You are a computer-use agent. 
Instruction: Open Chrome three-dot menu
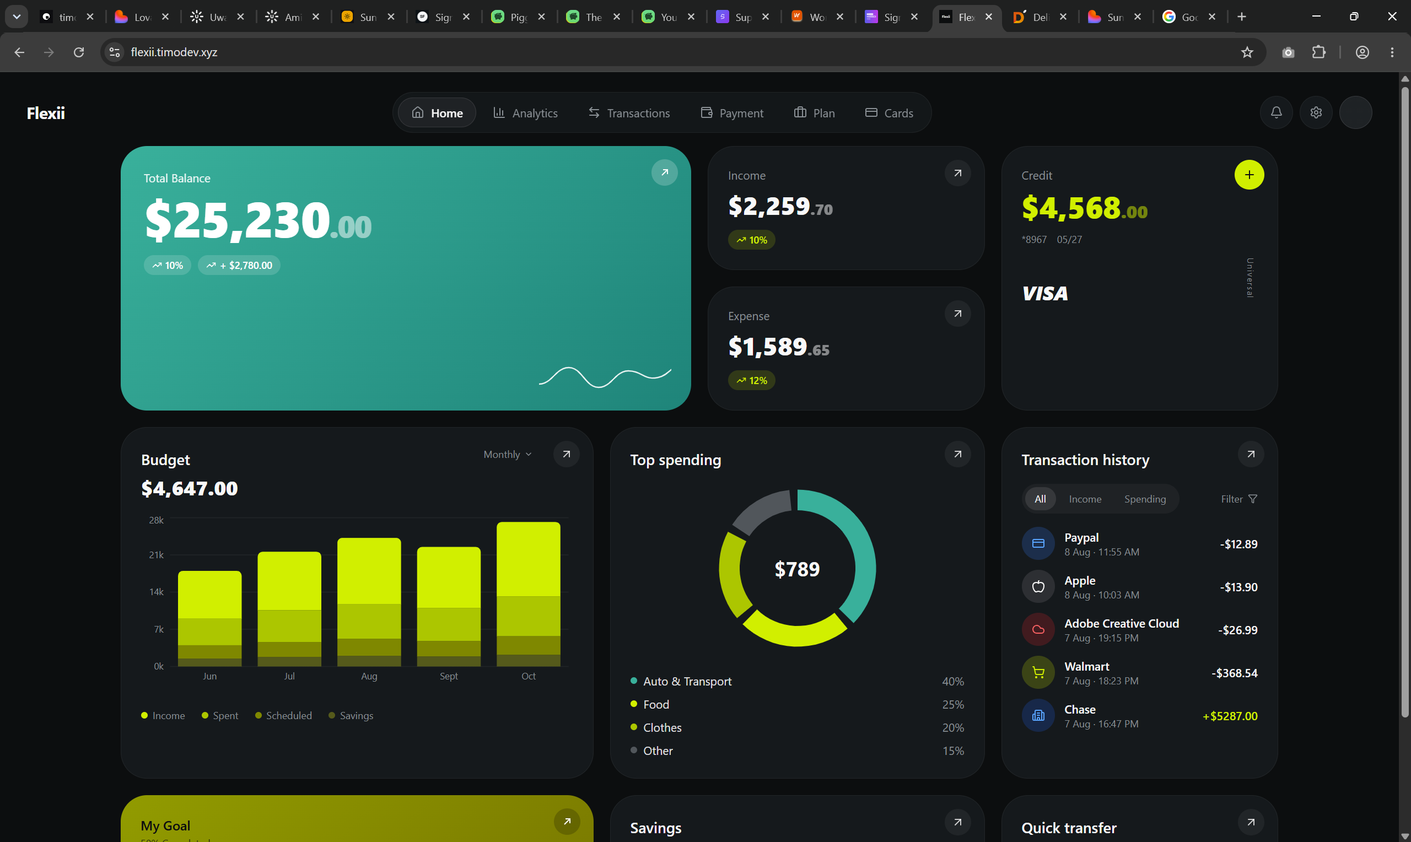click(1392, 52)
